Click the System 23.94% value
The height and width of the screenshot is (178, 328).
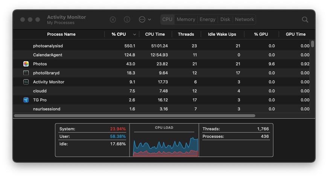(x=118, y=129)
